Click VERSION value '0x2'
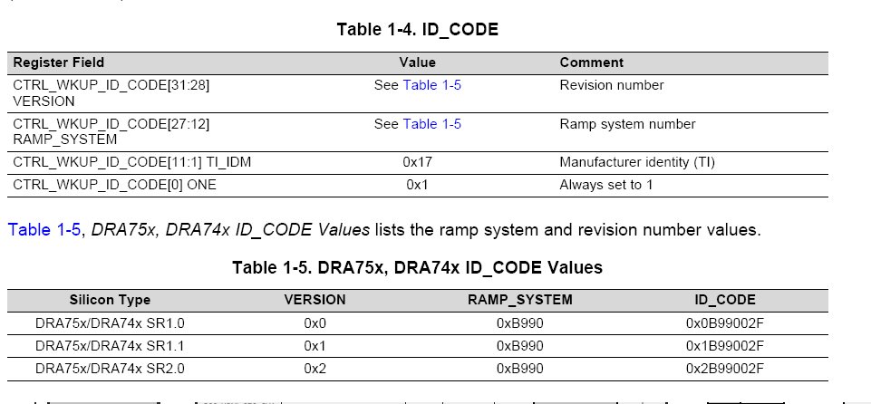The image size is (871, 404). point(315,369)
